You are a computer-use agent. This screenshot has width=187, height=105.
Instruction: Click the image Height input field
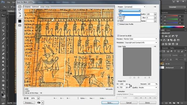click(x=122, y=87)
